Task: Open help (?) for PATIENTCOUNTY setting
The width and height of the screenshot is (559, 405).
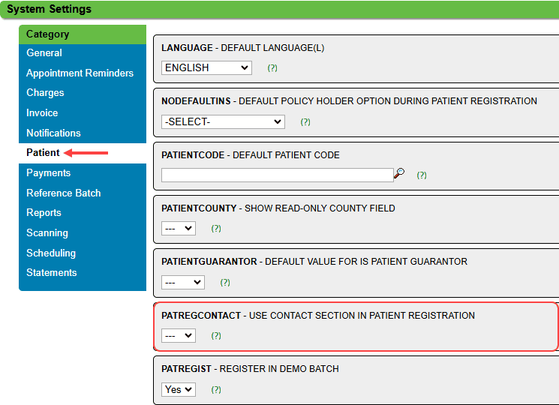Action: coord(216,228)
